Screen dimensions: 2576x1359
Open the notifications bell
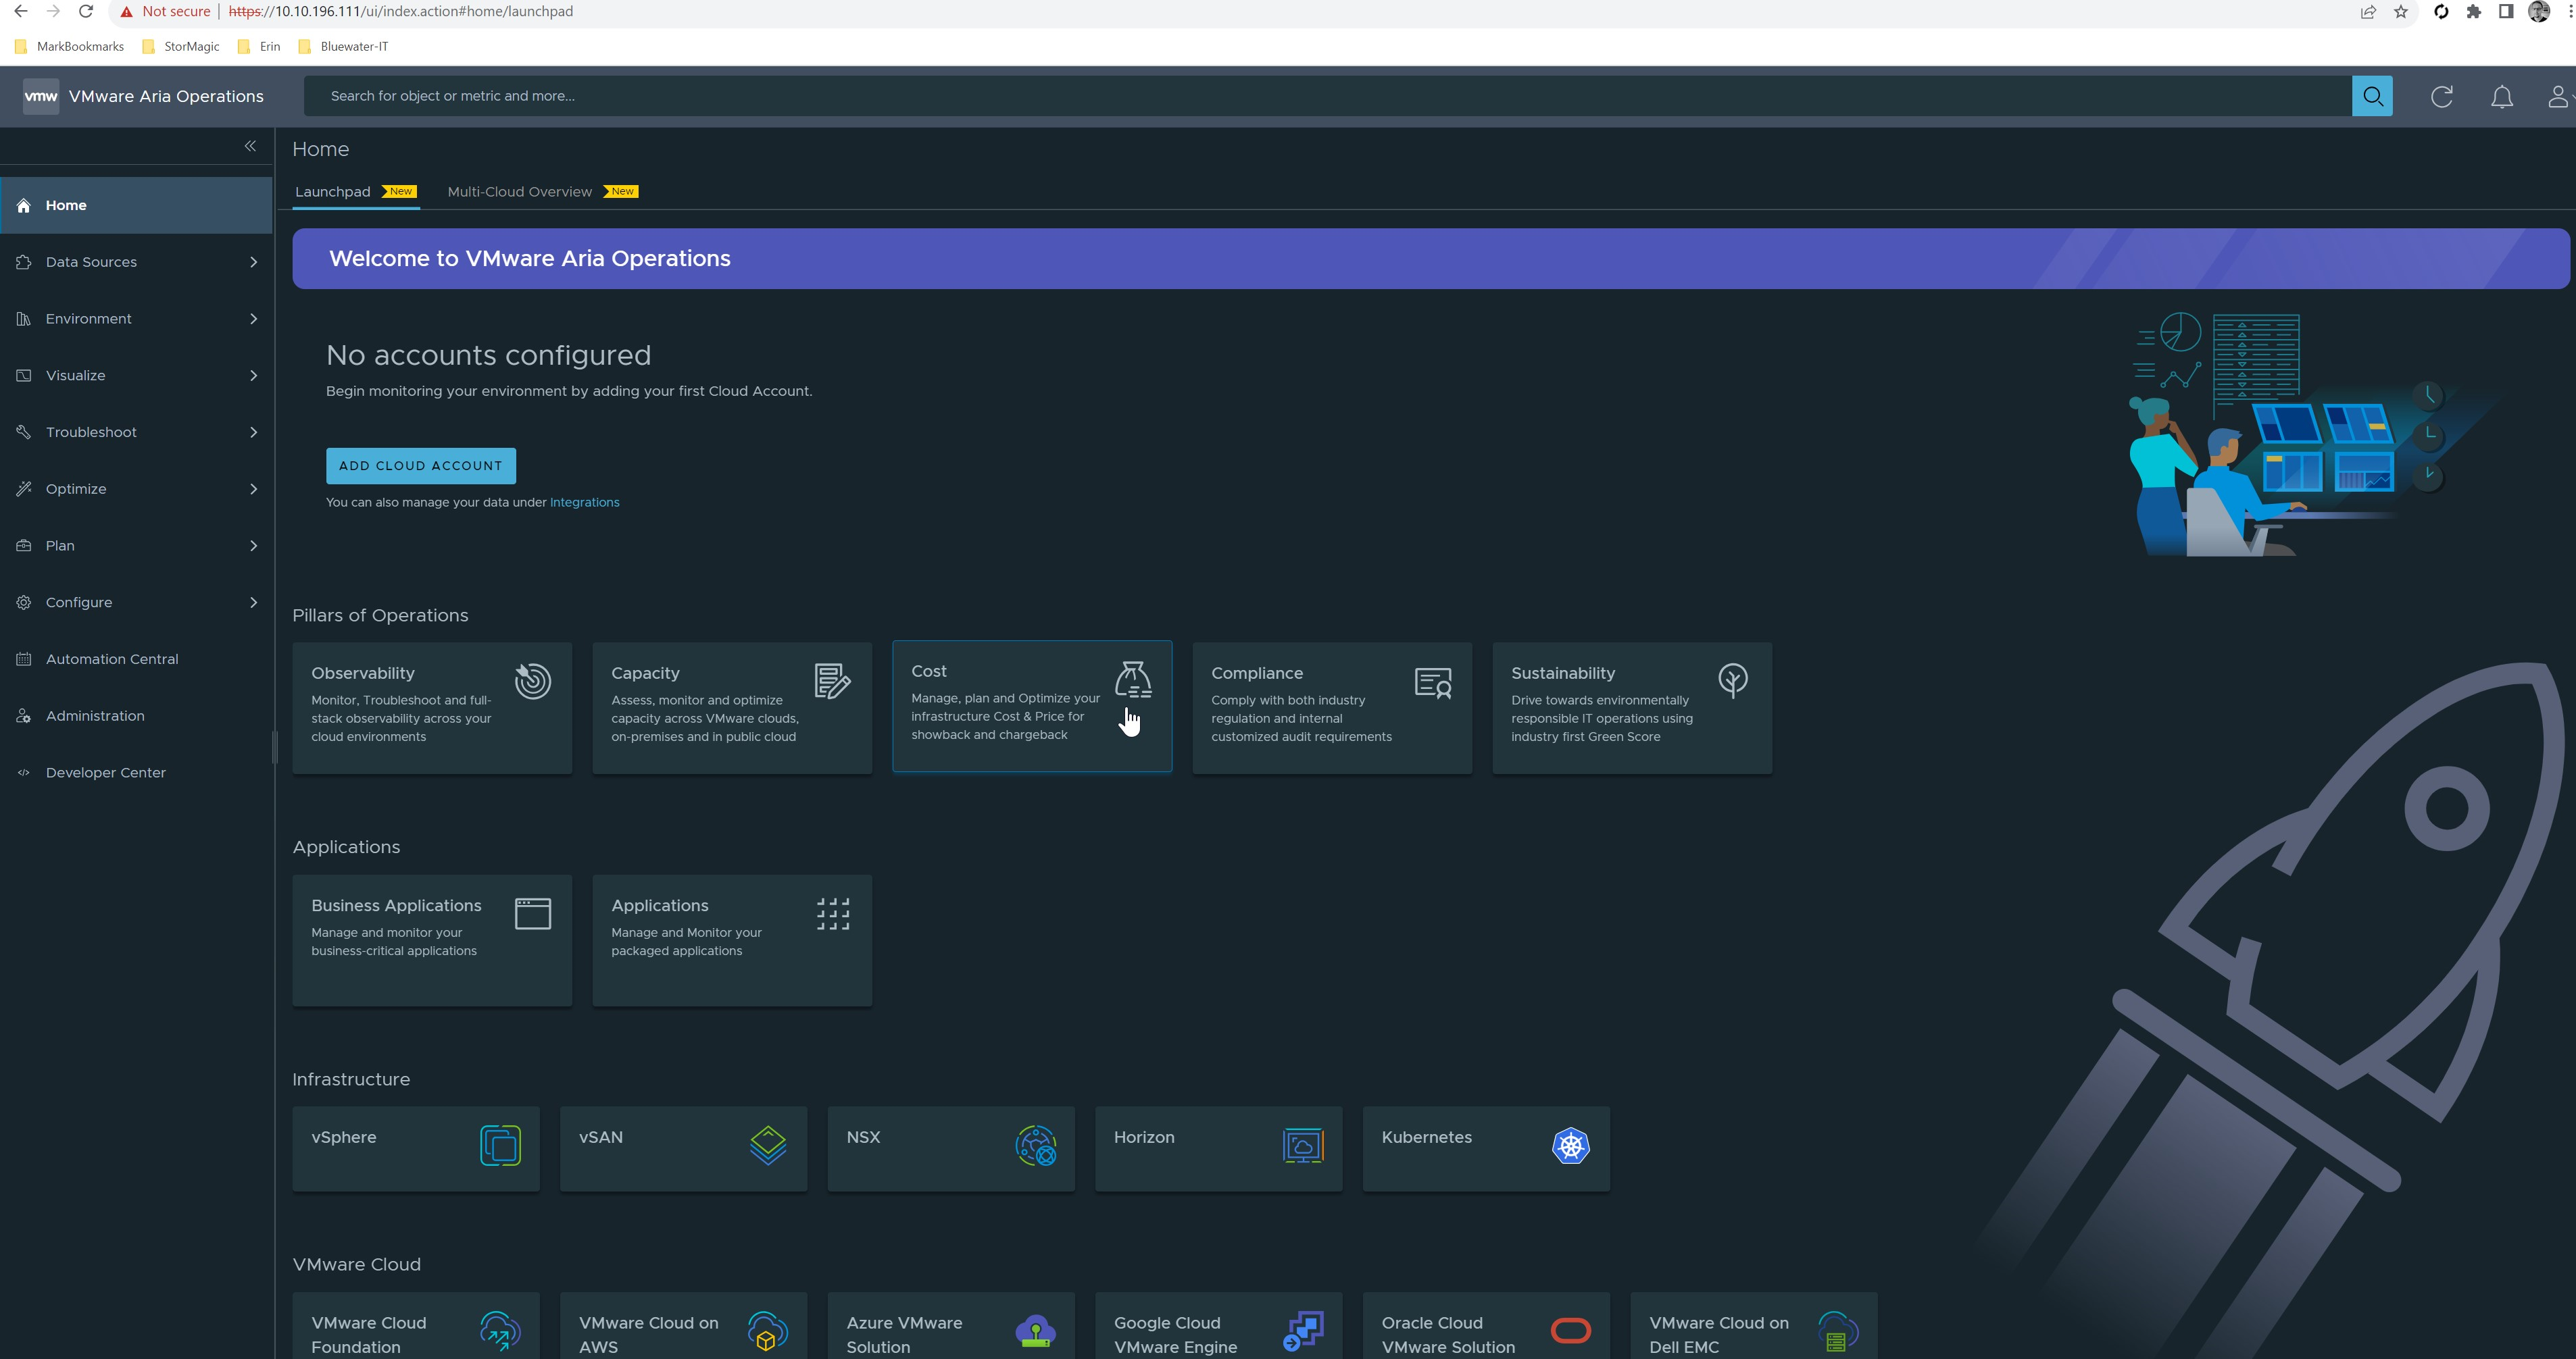coord(2502,96)
